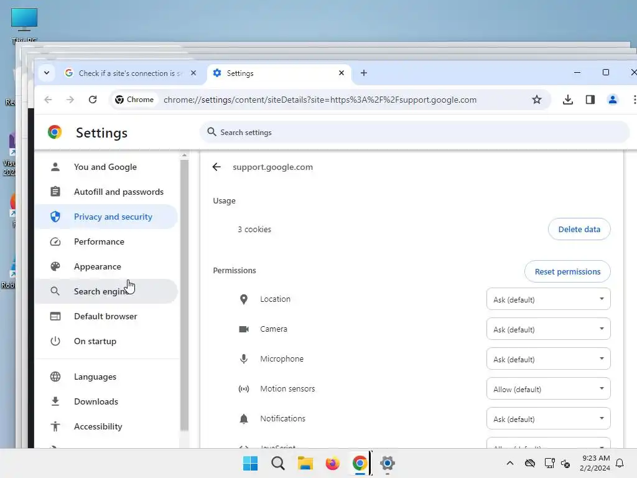The width and height of the screenshot is (637, 478).
Task: Expand the Location permission dropdown
Action: coord(548,299)
